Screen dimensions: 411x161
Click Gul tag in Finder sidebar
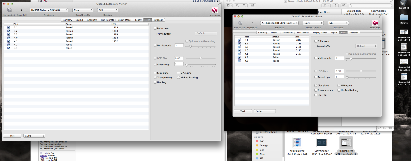(262, 150)
